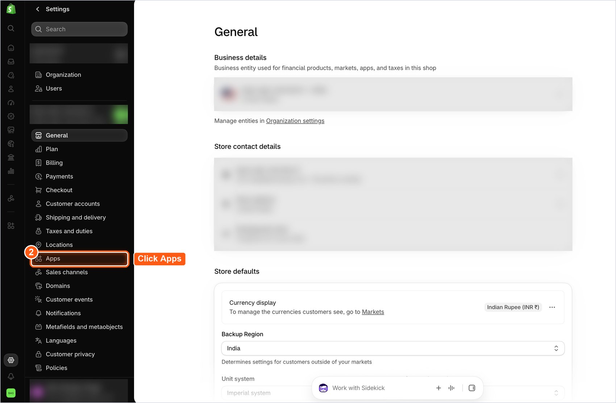Open Products using the tag icon
This screenshot has width=616, height=403.
coord(11,75)
